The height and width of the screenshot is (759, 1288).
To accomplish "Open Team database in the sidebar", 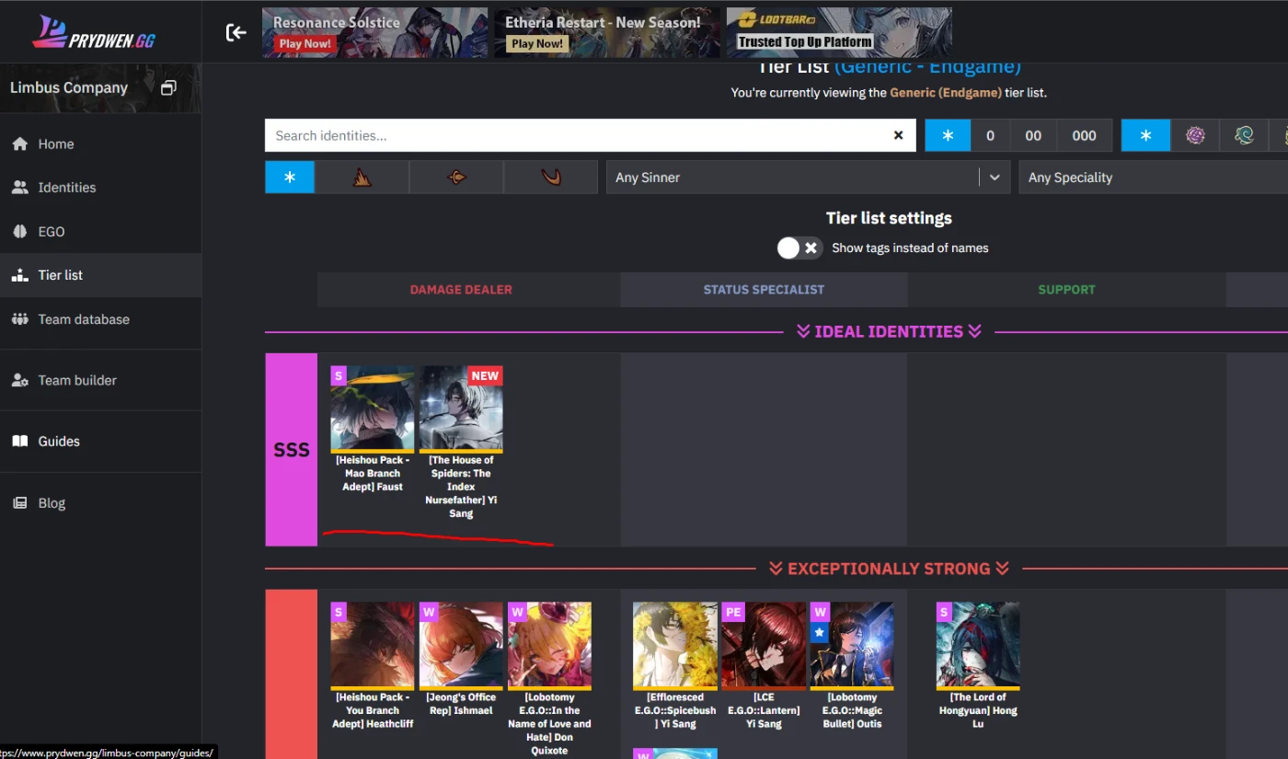I will pyautogui.click(x=84, y=319).
